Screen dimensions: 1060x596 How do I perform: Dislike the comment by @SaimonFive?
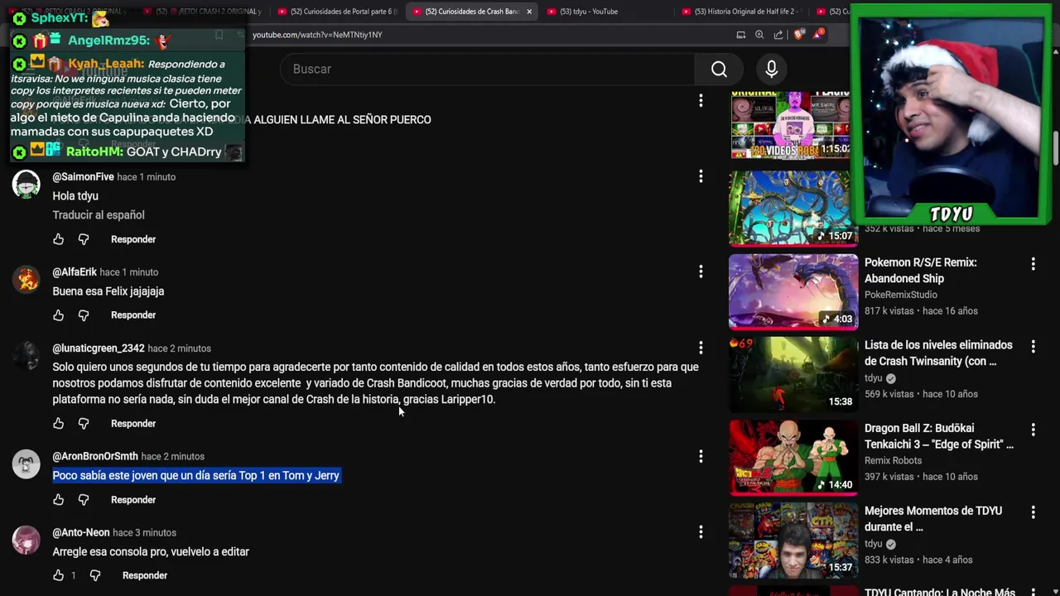pyautogui.click(x=84, y=239)
